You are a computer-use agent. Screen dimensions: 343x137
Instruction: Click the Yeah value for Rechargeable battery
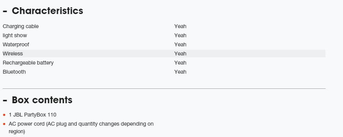180,63
